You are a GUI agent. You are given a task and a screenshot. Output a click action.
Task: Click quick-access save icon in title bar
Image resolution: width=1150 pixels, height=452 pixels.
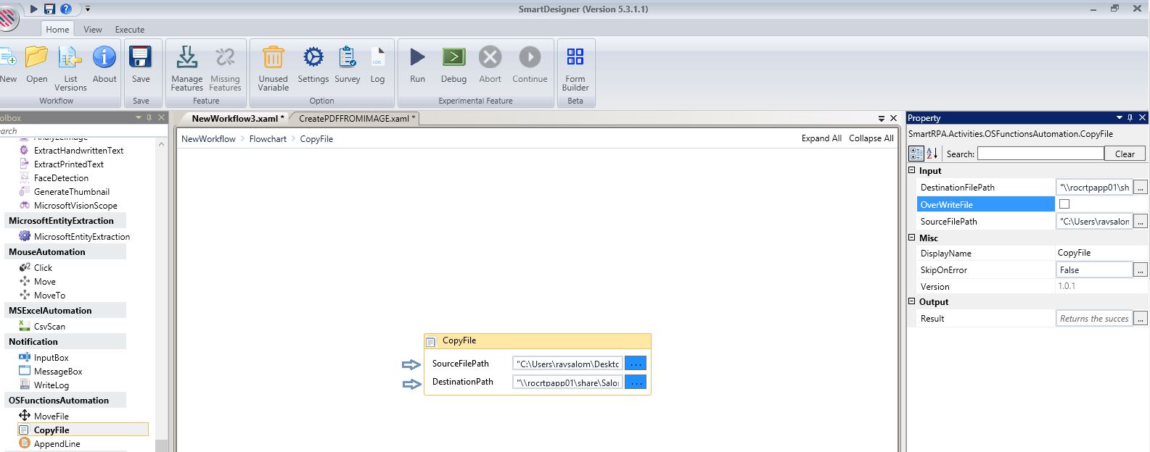click(x=49, y=9)
